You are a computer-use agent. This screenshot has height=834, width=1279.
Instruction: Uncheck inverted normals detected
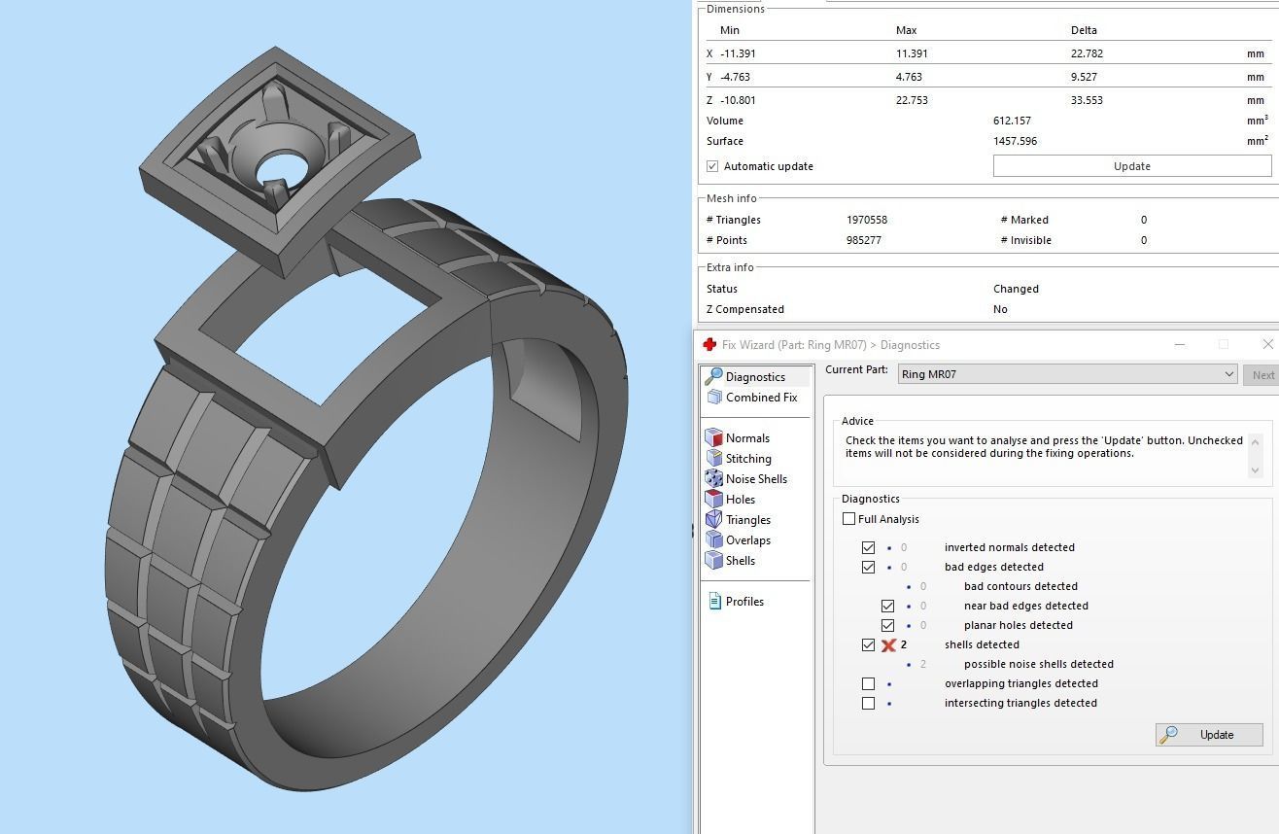(x=868, y=547)
